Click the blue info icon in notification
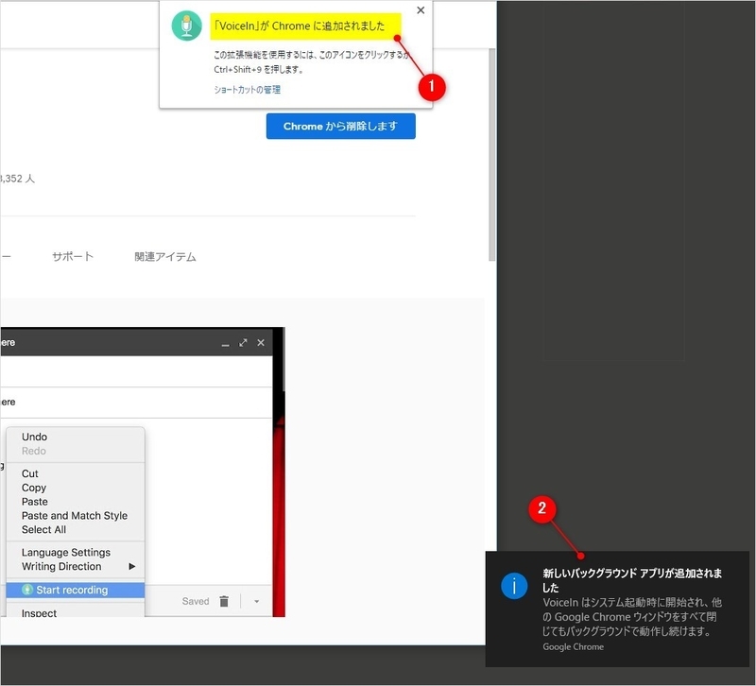Screen dimensions: 756x686 click(514, 586)
